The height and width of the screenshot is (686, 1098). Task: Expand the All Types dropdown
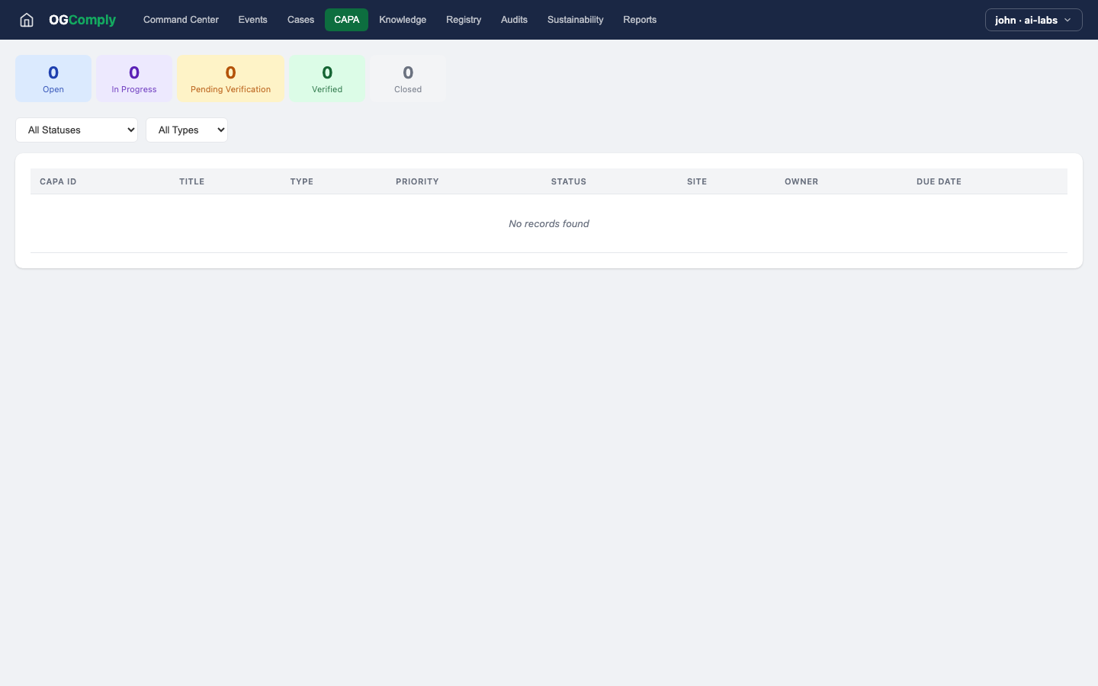[187, 130]
